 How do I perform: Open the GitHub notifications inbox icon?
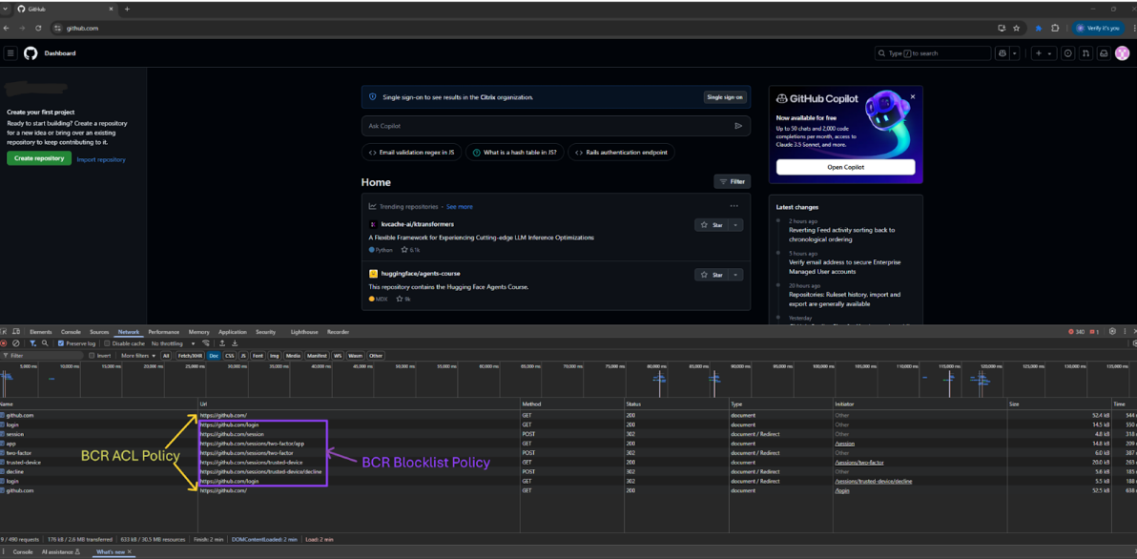click(x=1104, y=53)
